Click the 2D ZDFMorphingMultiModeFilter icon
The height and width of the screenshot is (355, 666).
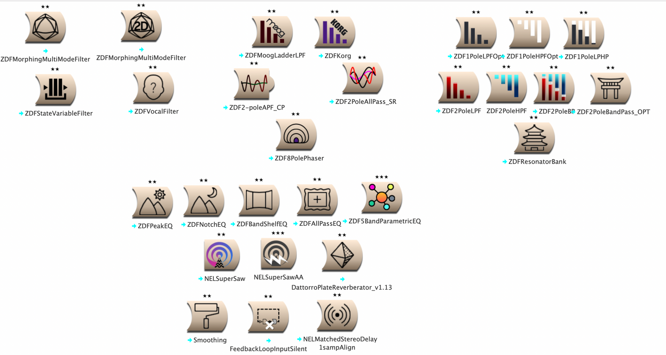(x=141, y=26)
